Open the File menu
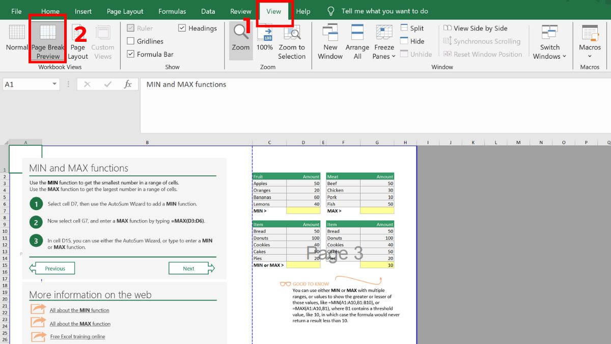Screen dimensions: 611x344 coord(16,11)
